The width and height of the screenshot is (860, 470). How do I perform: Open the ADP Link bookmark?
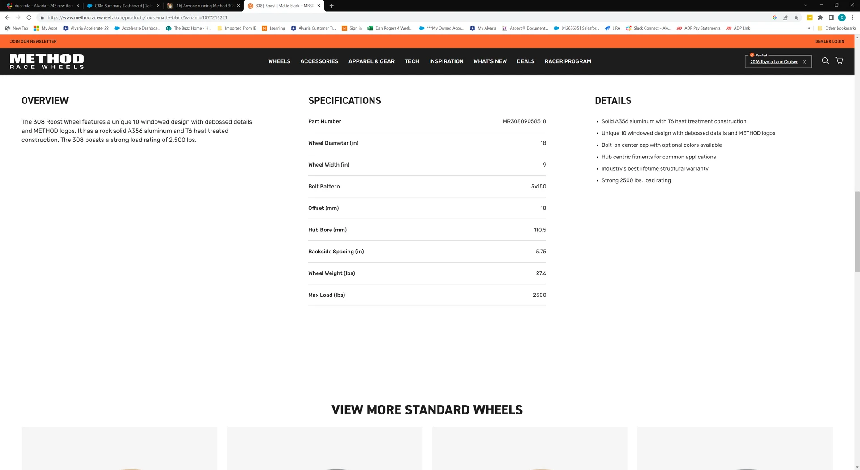[738, 28]
